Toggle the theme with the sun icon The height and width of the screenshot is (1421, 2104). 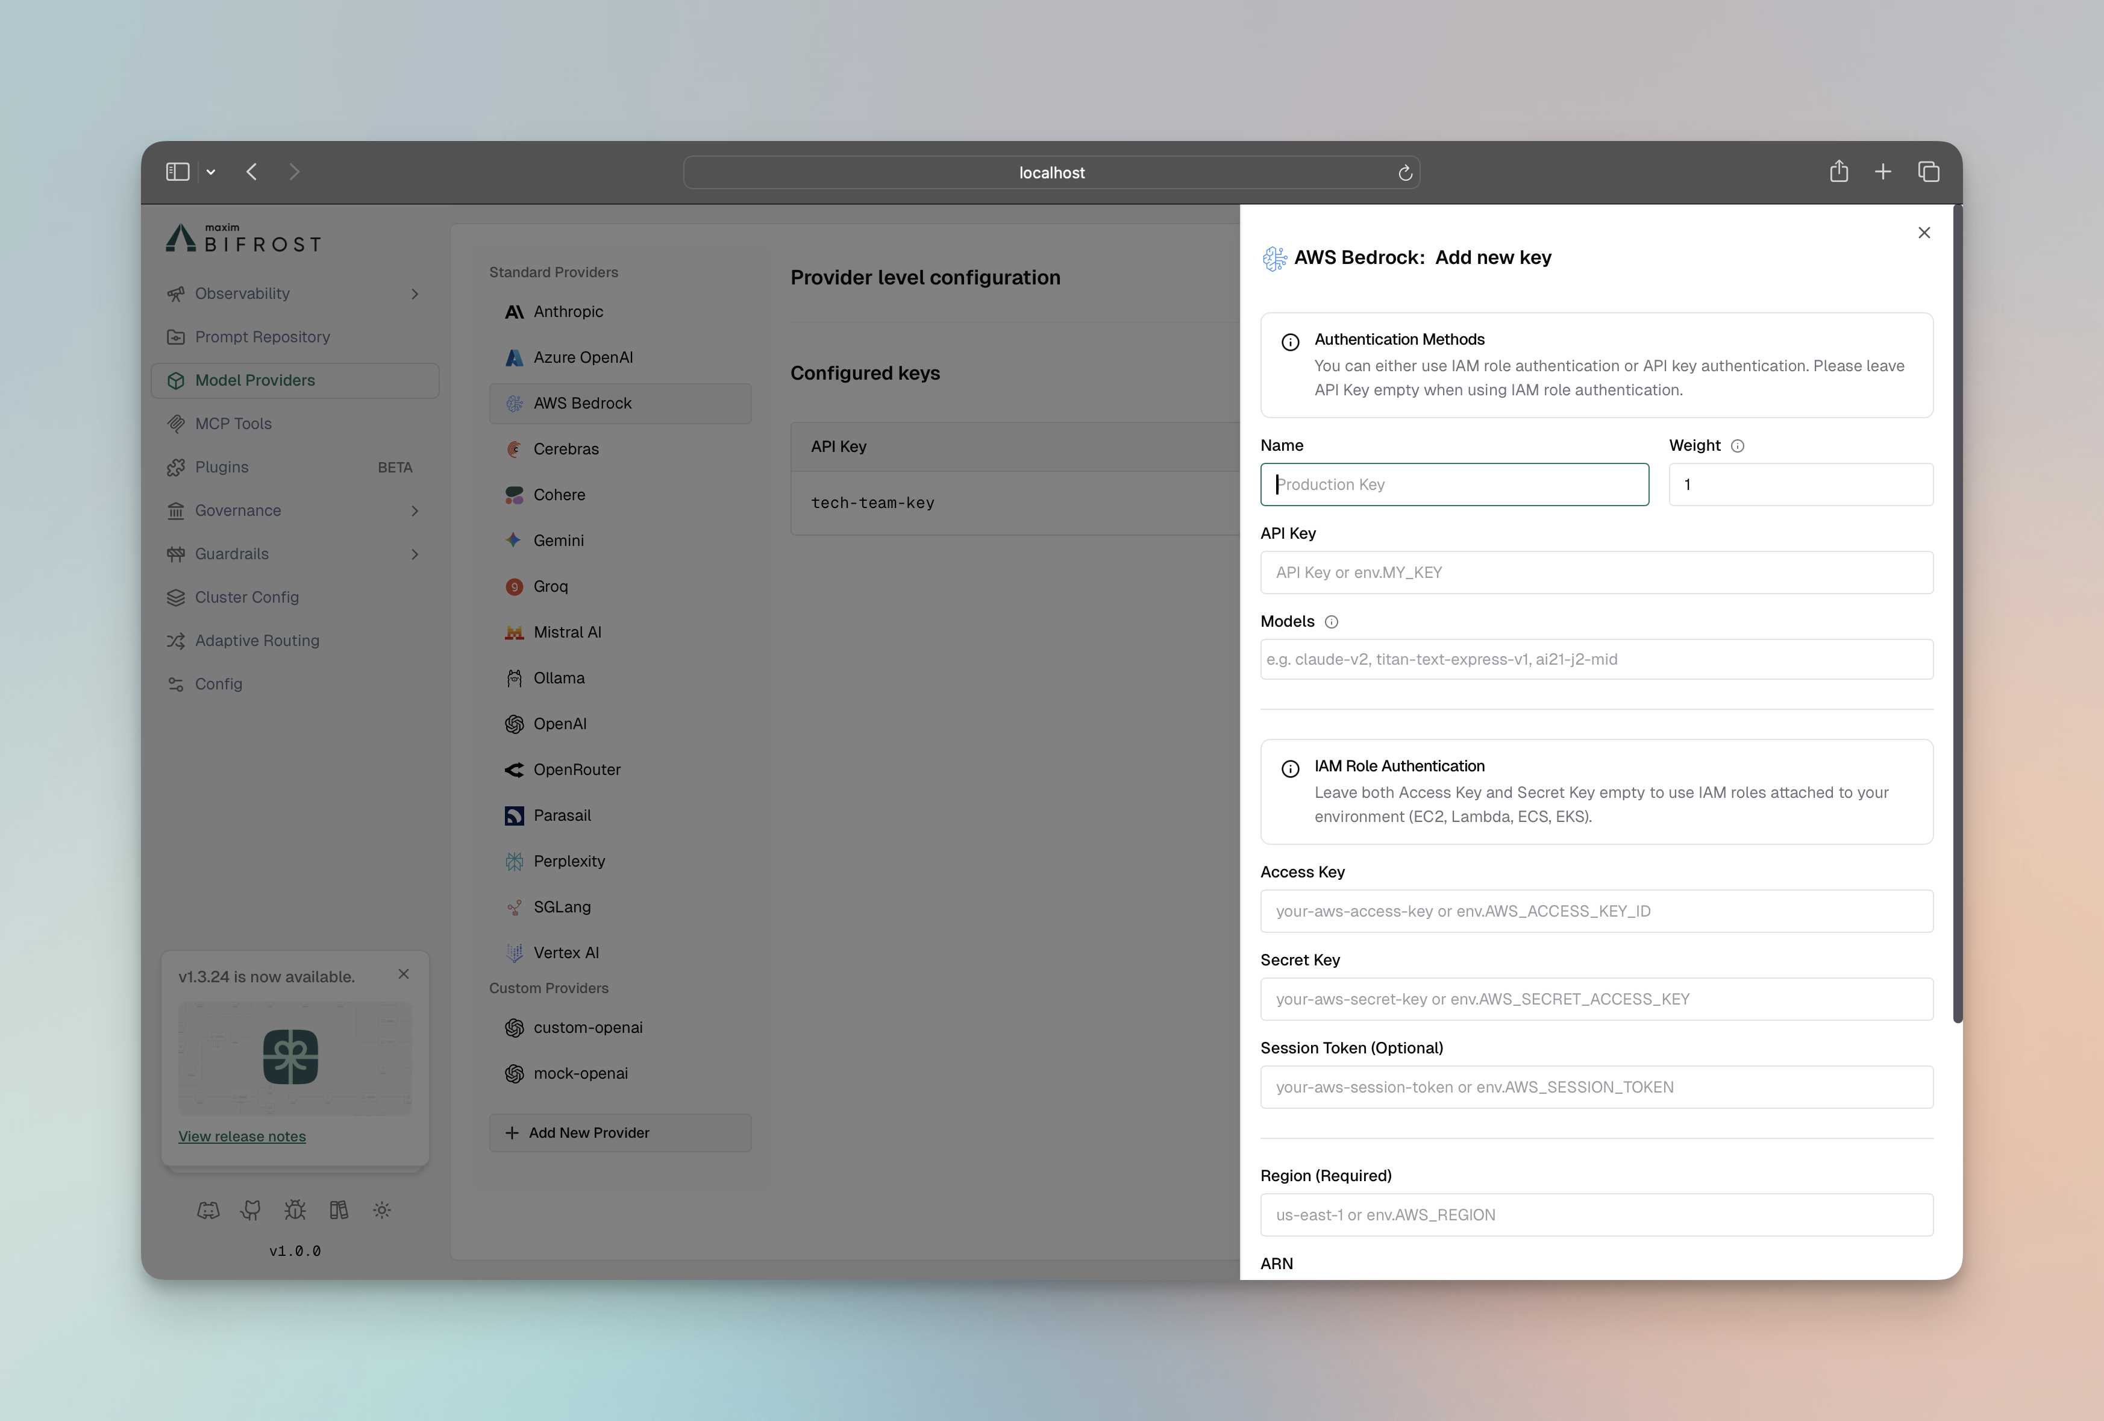[x=381, y=1209]
